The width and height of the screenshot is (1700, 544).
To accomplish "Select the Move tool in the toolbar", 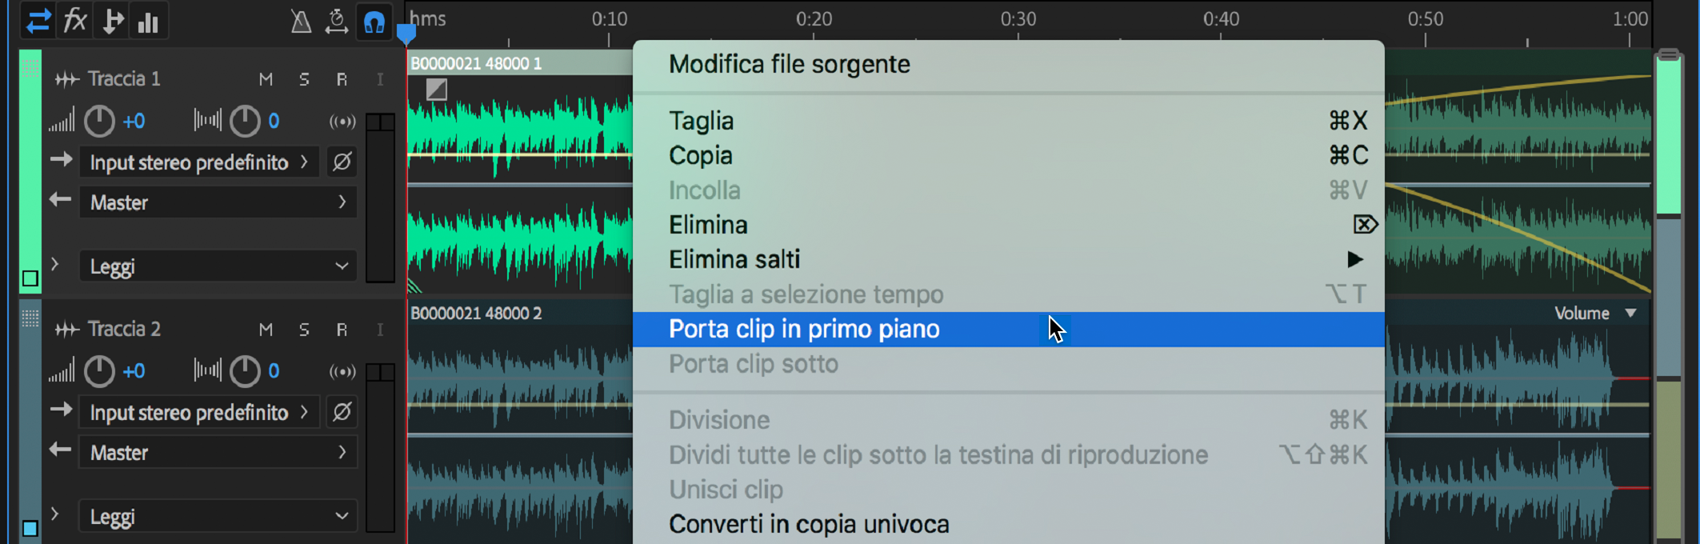I will pyautogui.click(x=38, y=21).
